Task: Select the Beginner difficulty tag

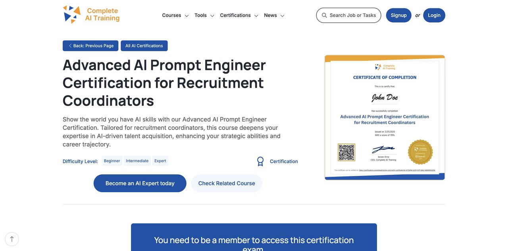Action: 112,161
